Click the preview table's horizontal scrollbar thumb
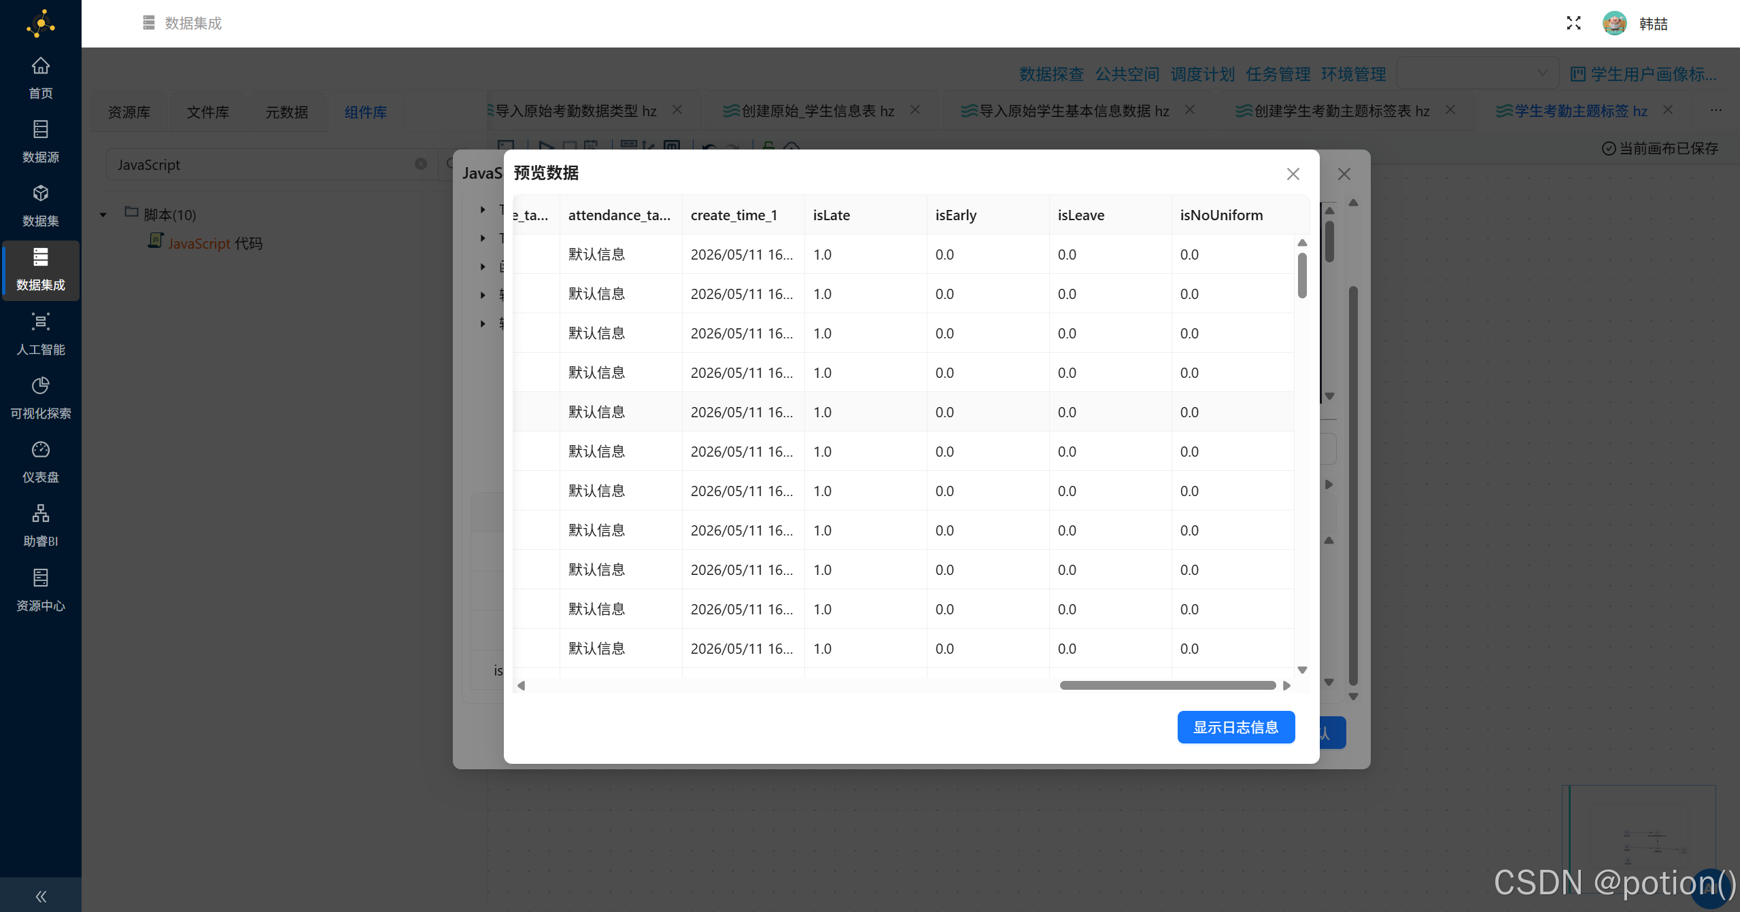This screenshot has width=1740, height=912. click(x=1167, y=686)
